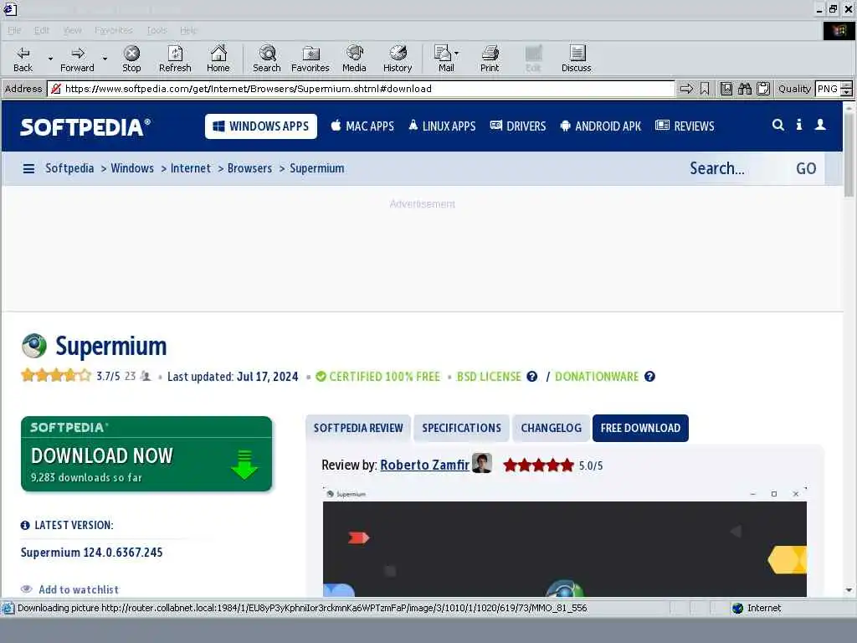Open the Tools menu
The width and height of the screenshot is (857, 643).
[x=157, y=30]
